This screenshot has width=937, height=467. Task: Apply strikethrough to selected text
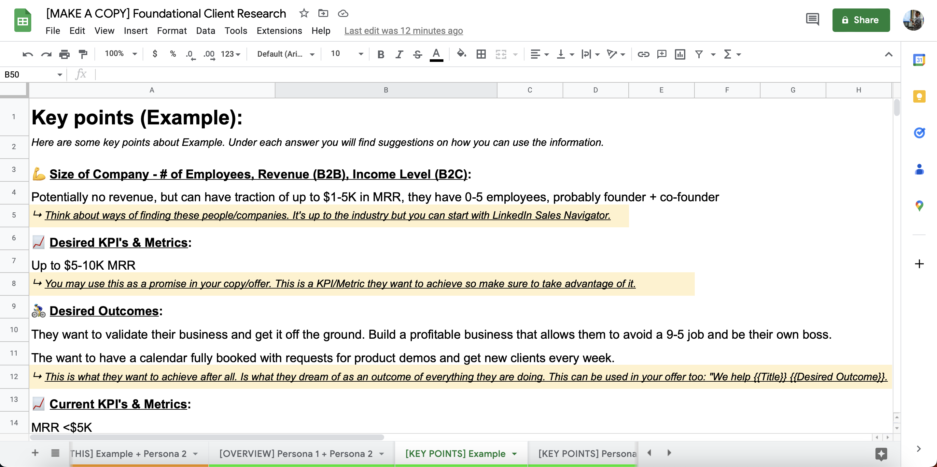(x=418, y=54)
